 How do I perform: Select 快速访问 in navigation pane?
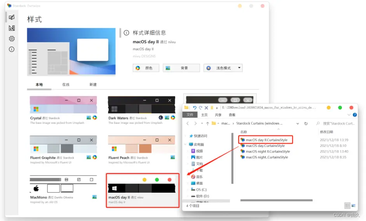(x=198, y=136)
